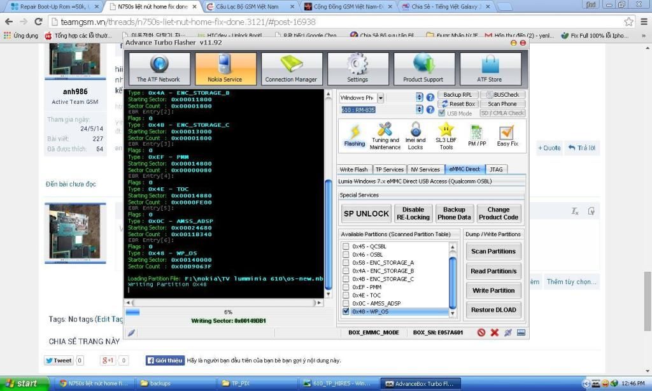Uncheck the 0x48 - WP_OS partition
The image size is (652, 391).
[x=346, y=311]
